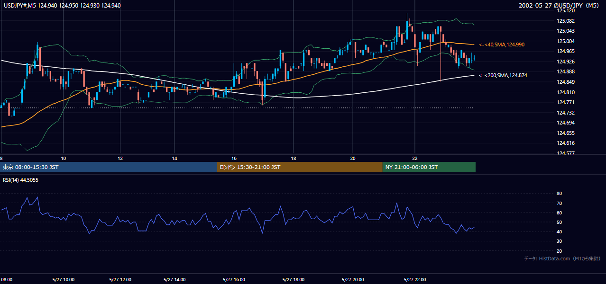Click the RSI(14) 44.5055 indicator label

21,180
